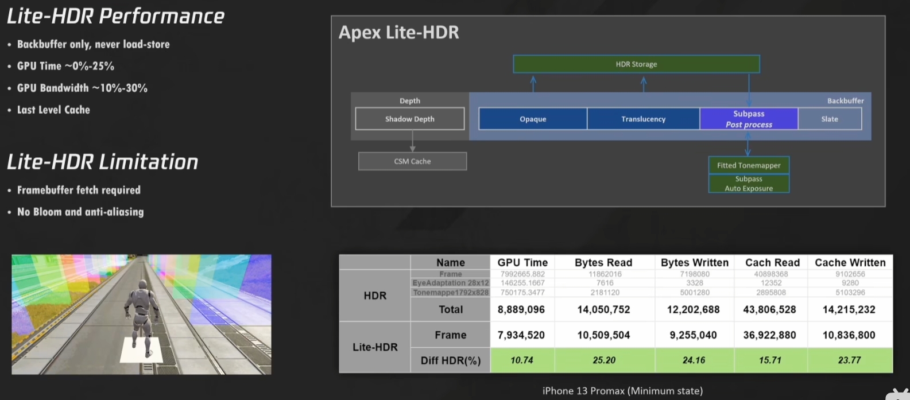The width and height of the screenshot is (910, 400).
Task: Select the Fitted Tonemapper box
Action: click(749, 165)
